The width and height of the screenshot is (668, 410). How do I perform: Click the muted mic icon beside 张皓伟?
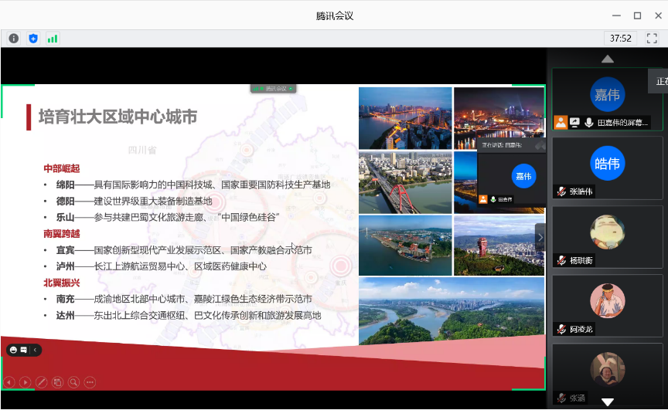[562, 191]
